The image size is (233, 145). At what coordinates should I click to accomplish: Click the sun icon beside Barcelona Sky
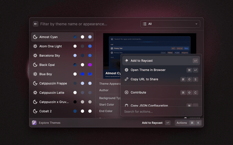pyautogui.click(x=35, y=55)
